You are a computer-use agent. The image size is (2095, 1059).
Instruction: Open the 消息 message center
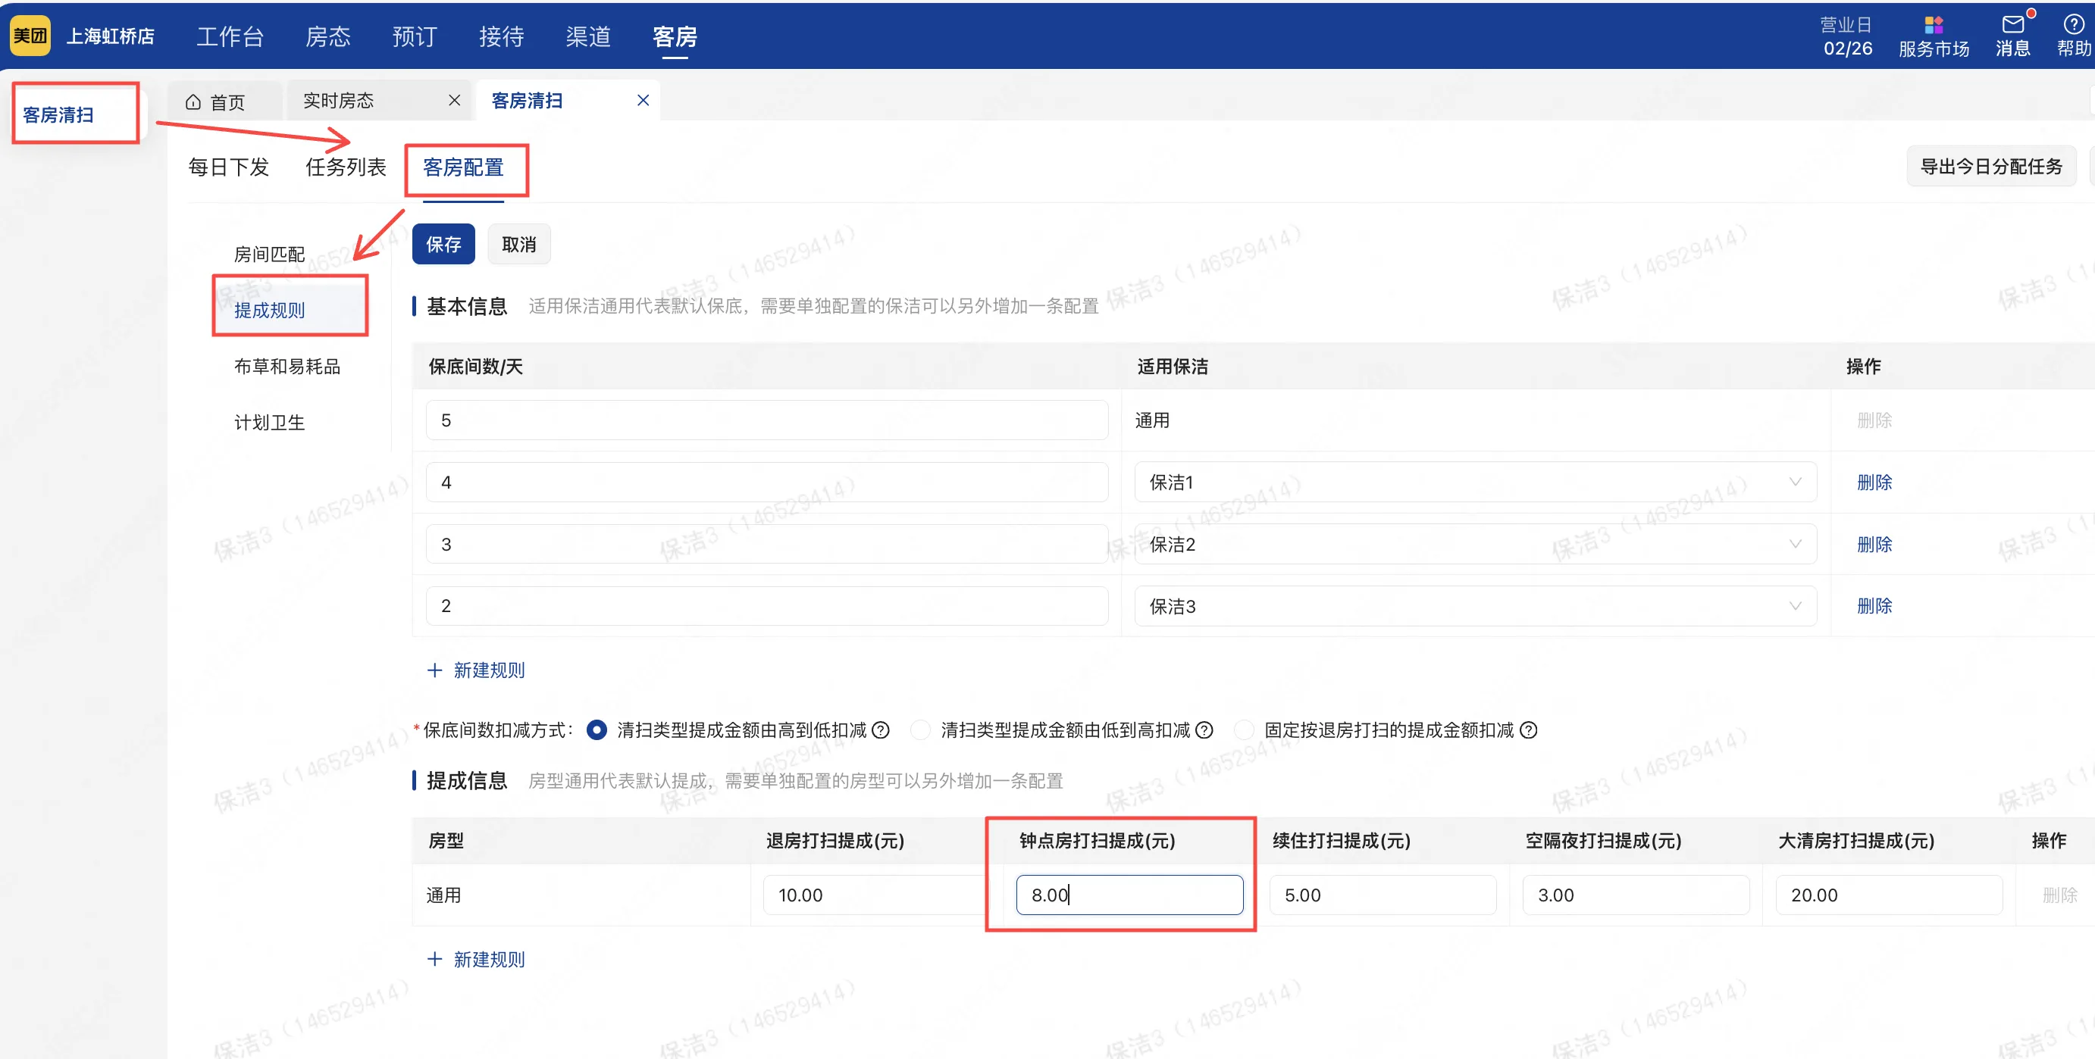click(2012, 34)
